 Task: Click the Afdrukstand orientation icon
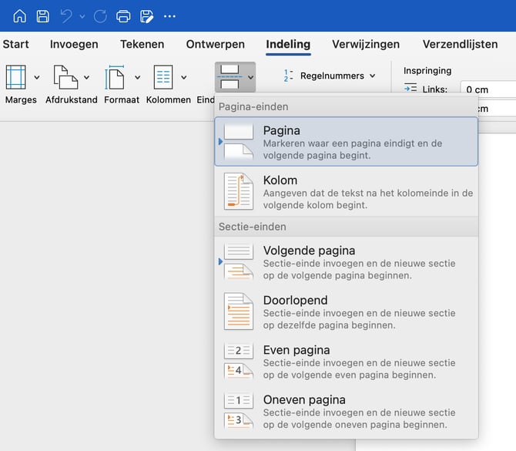click(65, 77)
